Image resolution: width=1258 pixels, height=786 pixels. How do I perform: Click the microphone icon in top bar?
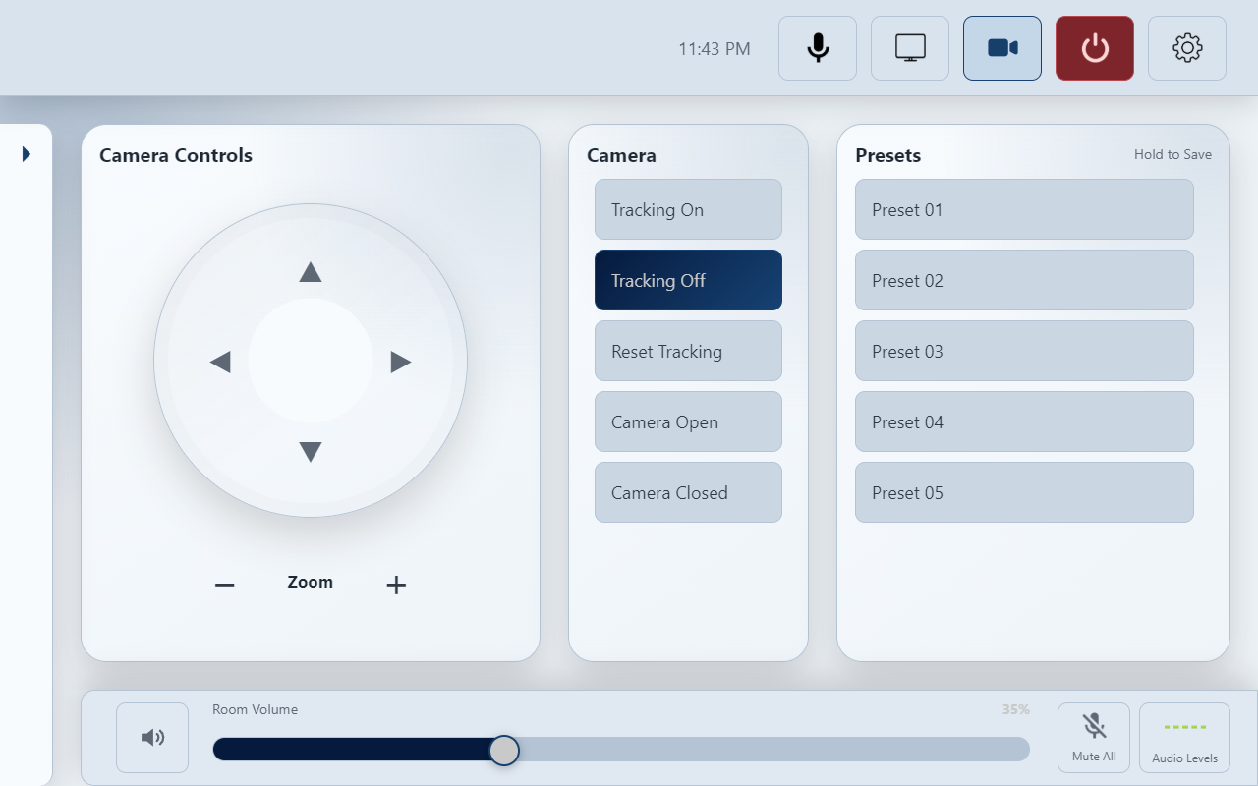click(818, 48)
